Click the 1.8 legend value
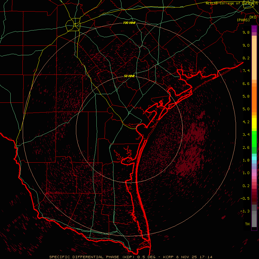Screen dimensions: 259x259 (246, 160)
